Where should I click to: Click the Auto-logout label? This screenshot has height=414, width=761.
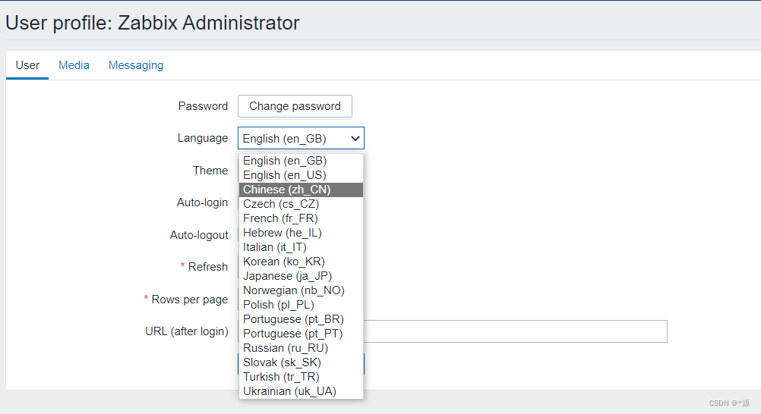(x=198, y=235)
